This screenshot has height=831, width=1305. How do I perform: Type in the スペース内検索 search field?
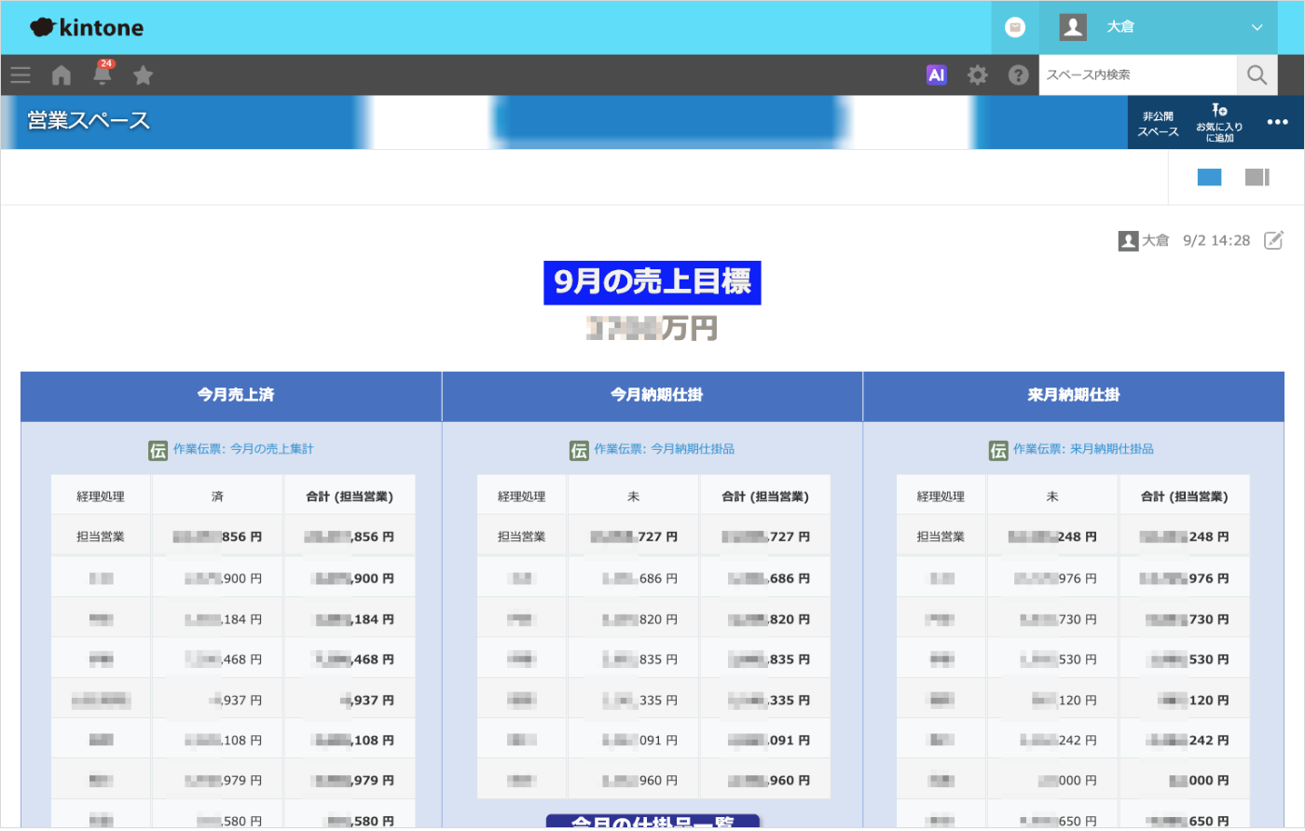[1137, 75]
